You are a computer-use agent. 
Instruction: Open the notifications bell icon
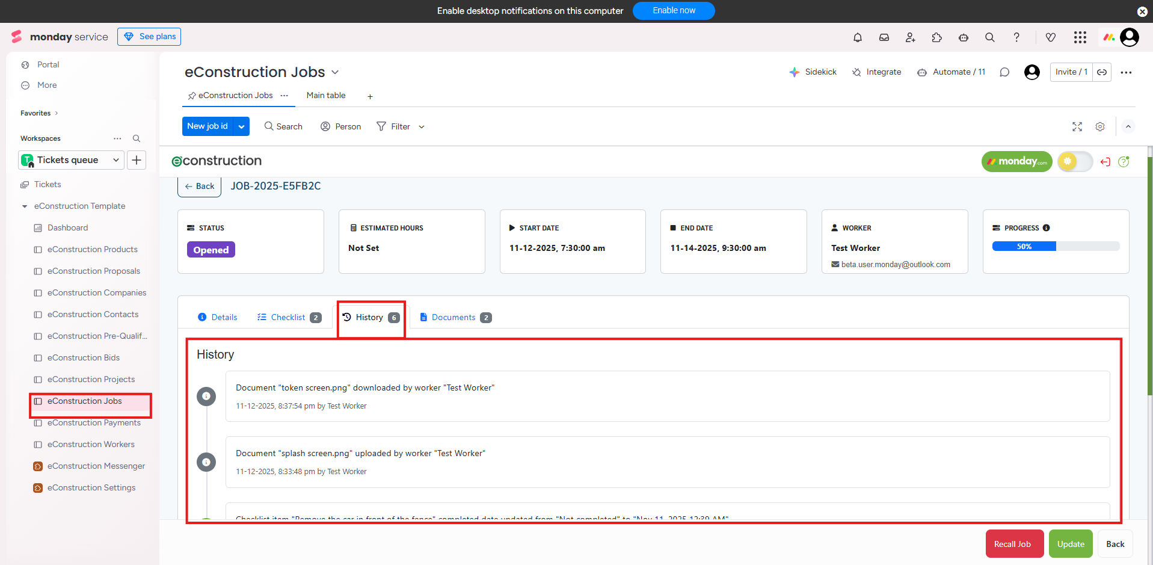(x=858, y=37)
